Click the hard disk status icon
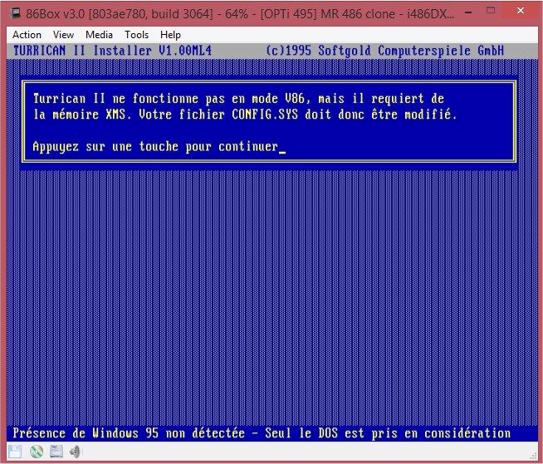This screenshot has height=464, width=543. (56, 452)
